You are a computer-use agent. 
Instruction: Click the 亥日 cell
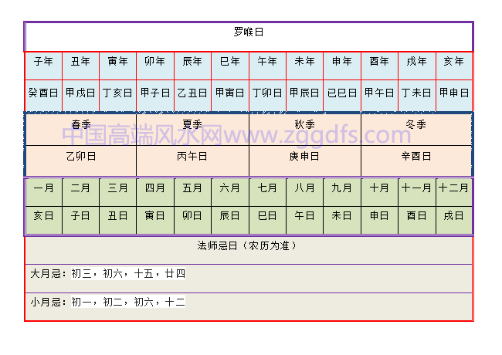(44, 220)
